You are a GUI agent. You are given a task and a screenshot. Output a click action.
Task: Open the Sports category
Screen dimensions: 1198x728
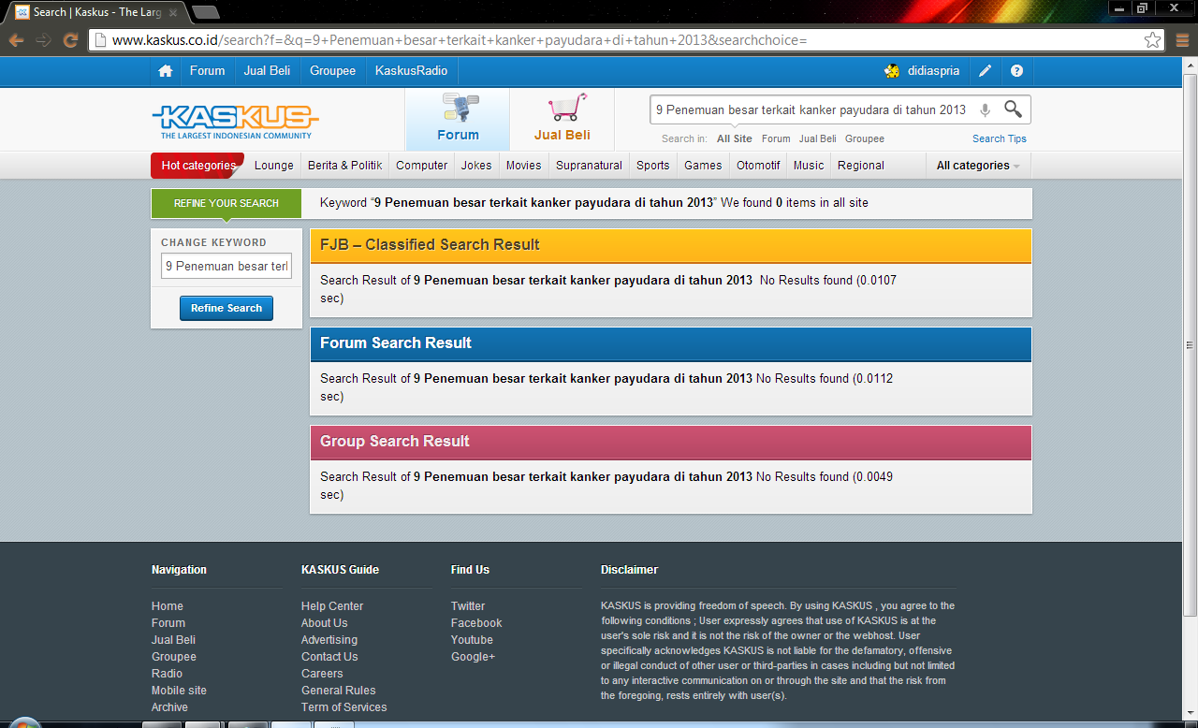point(652,166)
